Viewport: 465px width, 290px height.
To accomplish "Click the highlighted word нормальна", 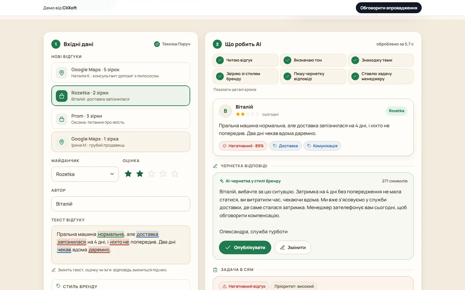I will click(x=111, y=234).
